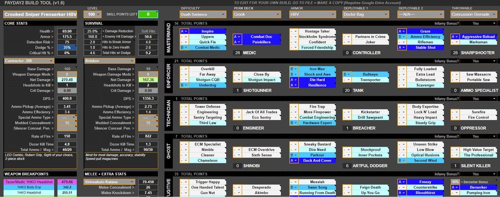Open the Armor dropdown showing HBV
This screenshot has width=500, height=197.
point(312,14)
